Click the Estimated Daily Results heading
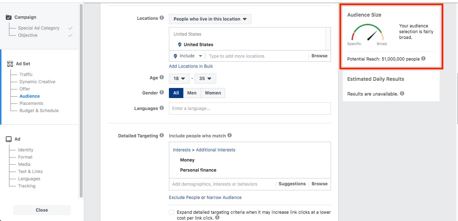 click(x=376, y=79)
